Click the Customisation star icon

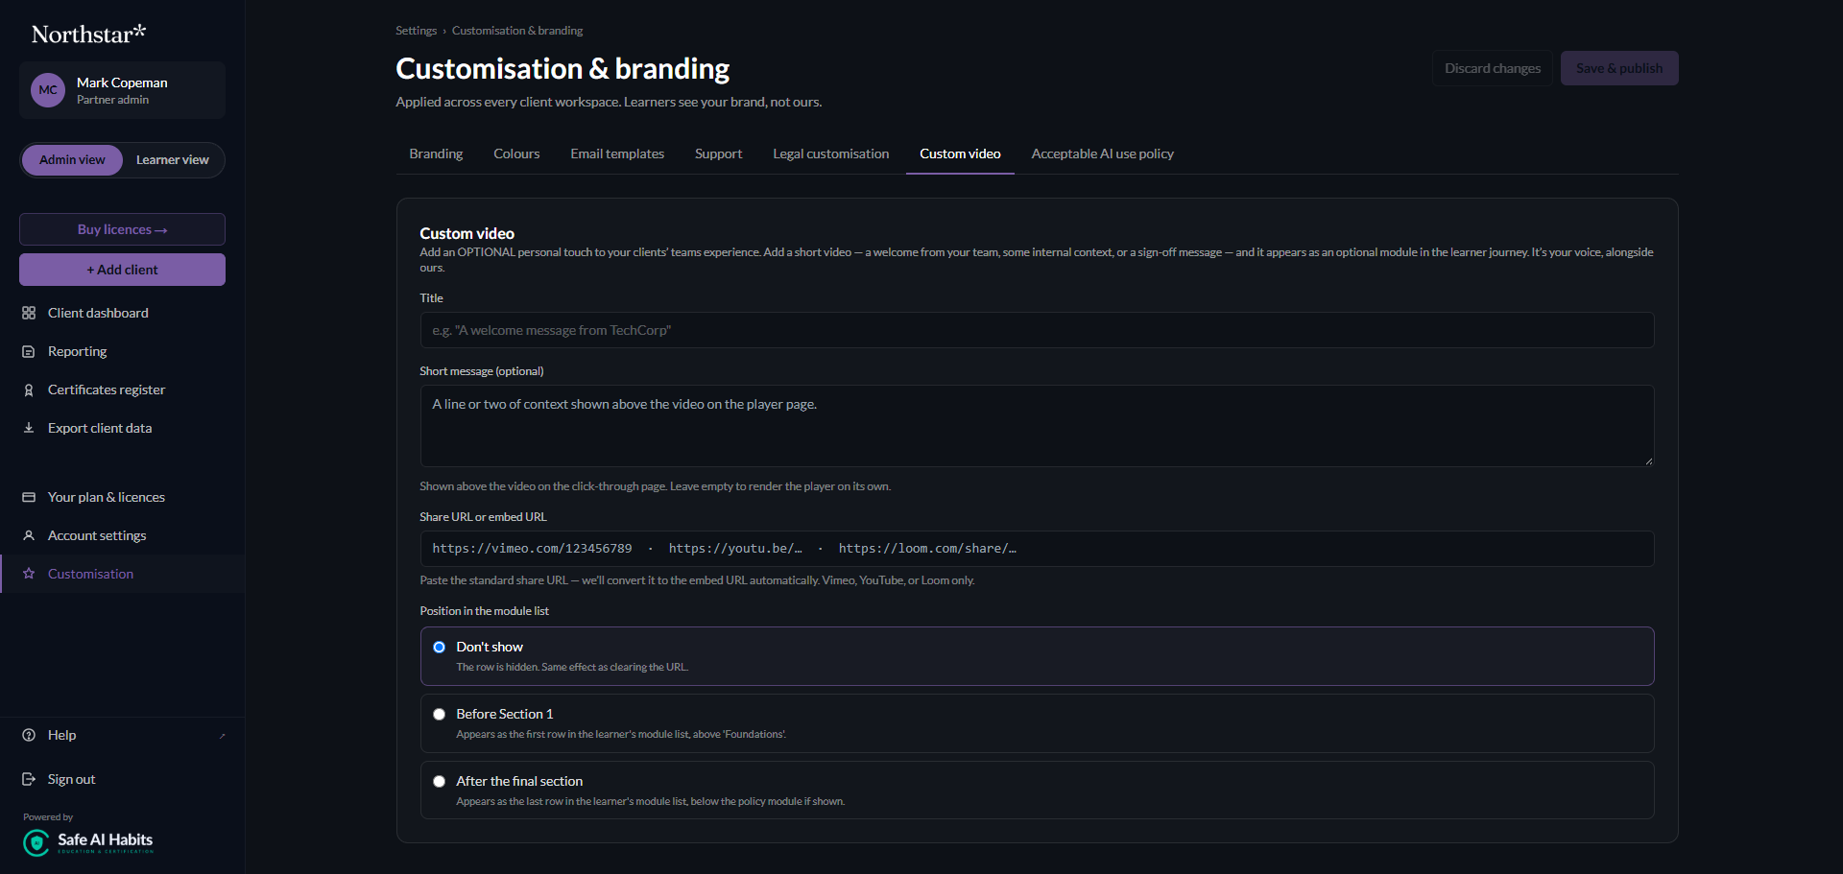[x=29, y=574]
